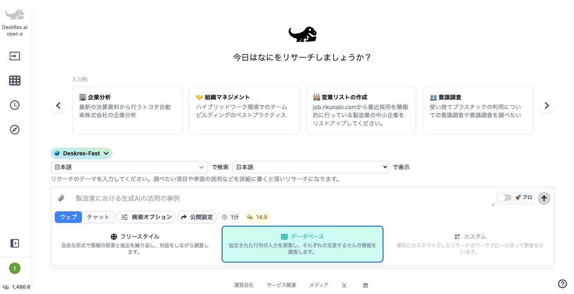Open the 日本語 display language select

pyautogui.click(x=311, y=167)
